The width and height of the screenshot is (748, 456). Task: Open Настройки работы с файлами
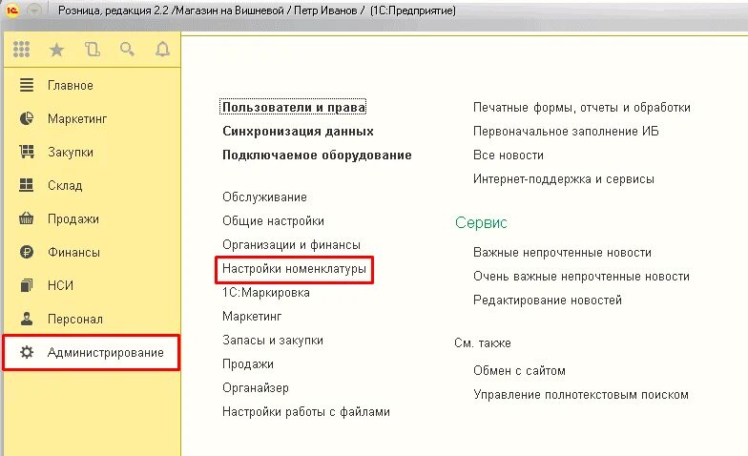point(305,412)
